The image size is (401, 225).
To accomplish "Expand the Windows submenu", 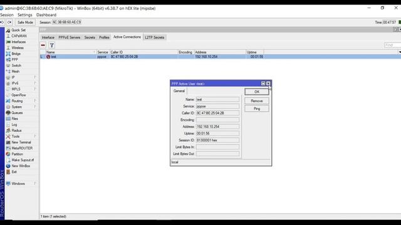I will pyautogui.click(x=35, y=183).
